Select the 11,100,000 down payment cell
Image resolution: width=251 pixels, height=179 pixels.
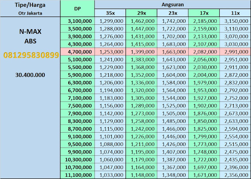[x=78, y=175]
